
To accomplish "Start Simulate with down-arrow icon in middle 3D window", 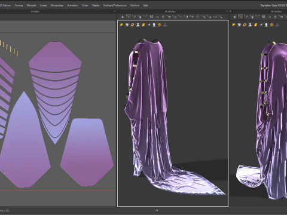I will coord(123,17).
